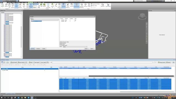Expand the file node in Find Items tree
Image resolution: width=176 pixels, height=99 pixels.
pos(31,21)
